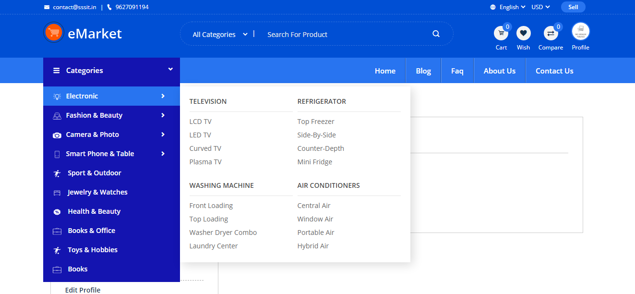The height and width of the screenshot is (294, 635).
Task: Expand the Camera & Photo submenu arrow
Action: (x=163, y=135)
